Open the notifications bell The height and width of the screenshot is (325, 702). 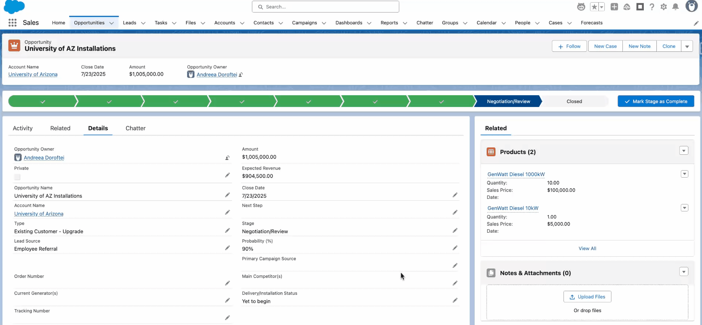pos(675,7)
